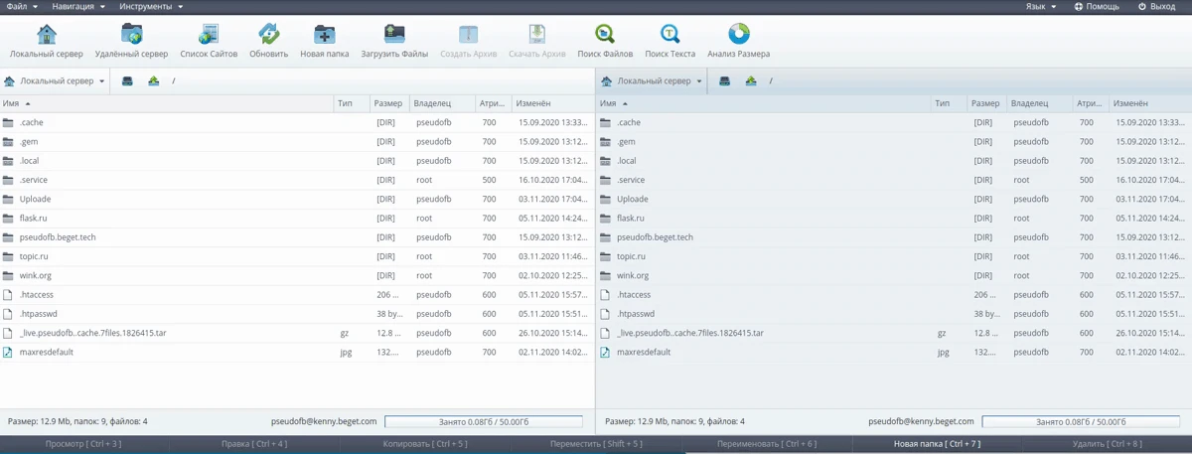Select maxresdefault file in right panel
Screen dimensions: 1192x454
pos(643,352)
